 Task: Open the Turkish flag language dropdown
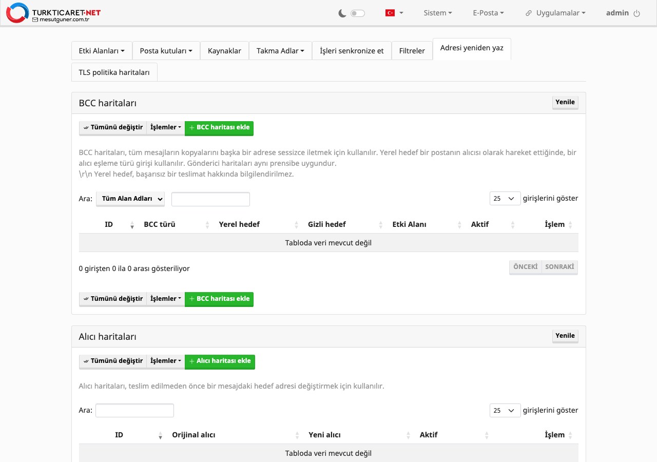394,13
